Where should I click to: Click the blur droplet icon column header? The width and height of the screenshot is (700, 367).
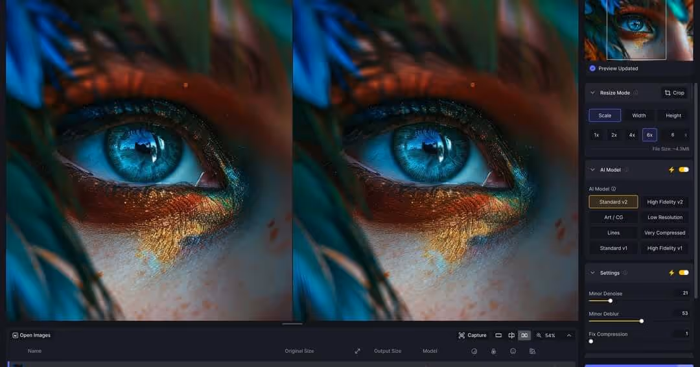click(494, 351)
